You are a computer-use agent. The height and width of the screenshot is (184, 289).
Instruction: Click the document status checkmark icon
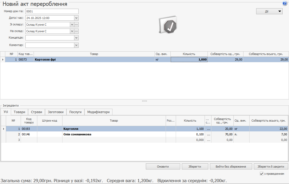168,26
